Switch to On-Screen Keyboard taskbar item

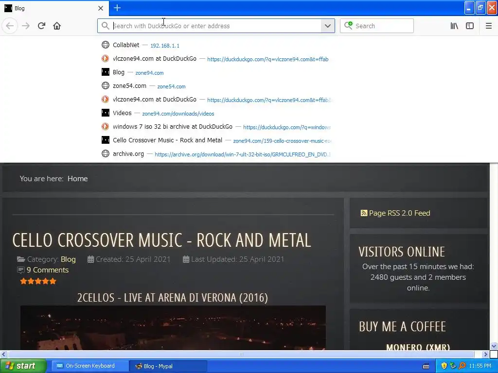click(90, 366)
